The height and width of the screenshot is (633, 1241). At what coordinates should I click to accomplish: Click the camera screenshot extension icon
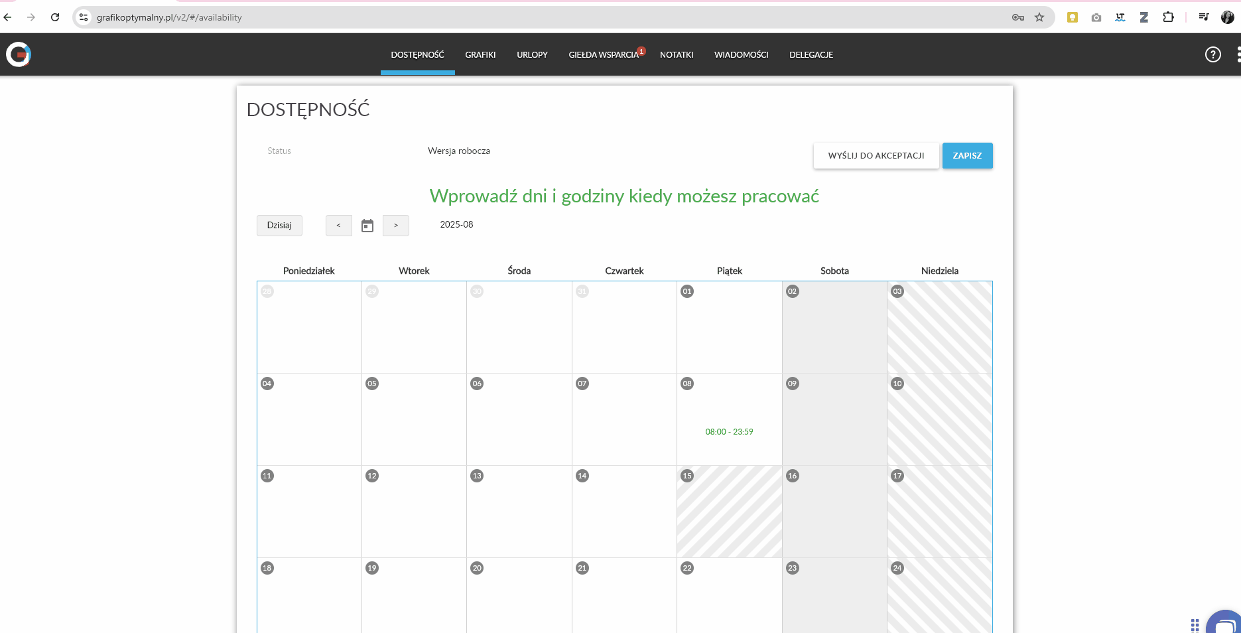click(1096, 17)
